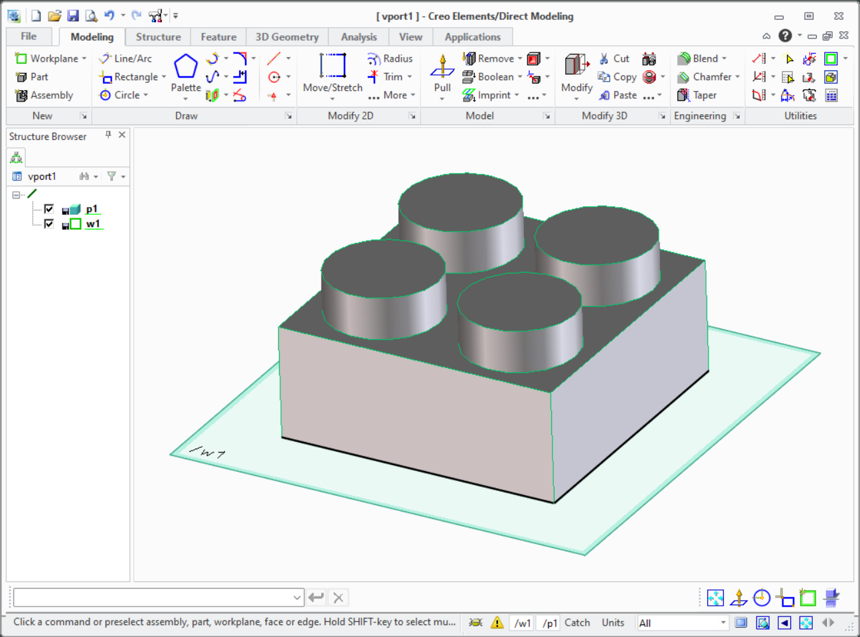Switch to the 3D Geometry tab
Screen dimensions: 860x637
click(287, 37)
